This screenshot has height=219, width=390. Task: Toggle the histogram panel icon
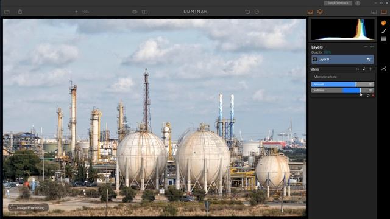(x=310, y=12)
